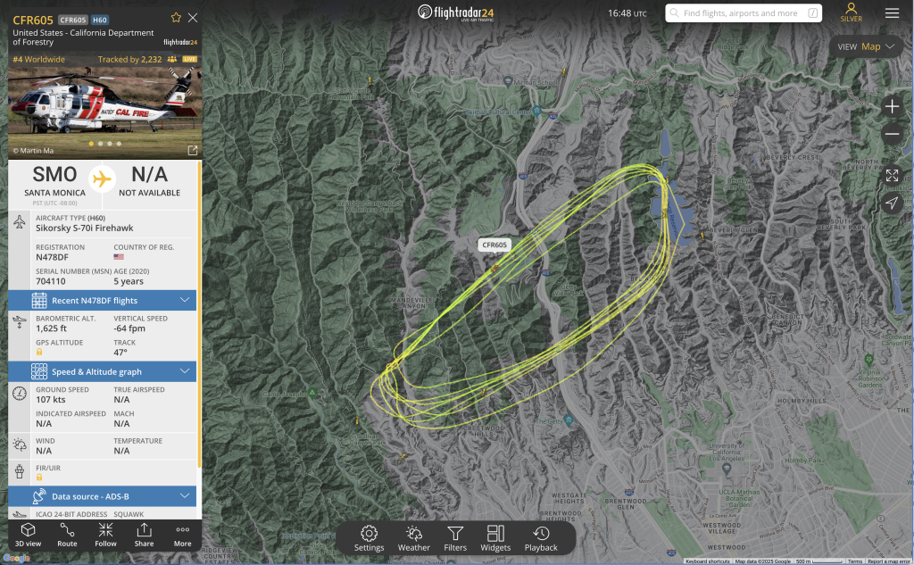Select the first photo carousel dot
The height and width of the screenshot is (565, 914).
pyautogui.click(x=91, y=144)
